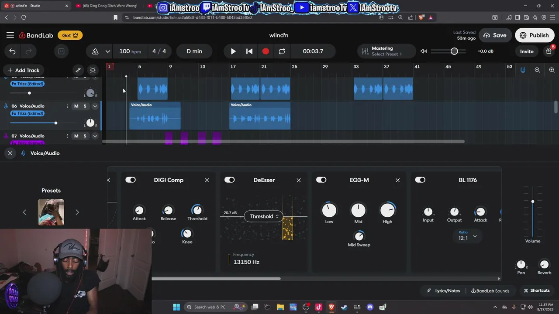The image size is (559, 314).
Task: Toggle the BL 1176 effect switch
Action: pyautogui.click(x=420, y=180)
